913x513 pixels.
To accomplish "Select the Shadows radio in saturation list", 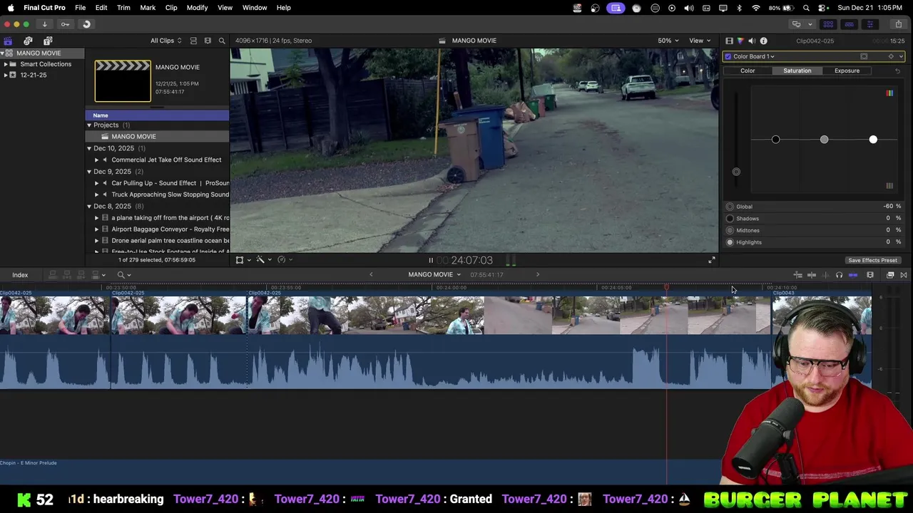I will [730, 219].
